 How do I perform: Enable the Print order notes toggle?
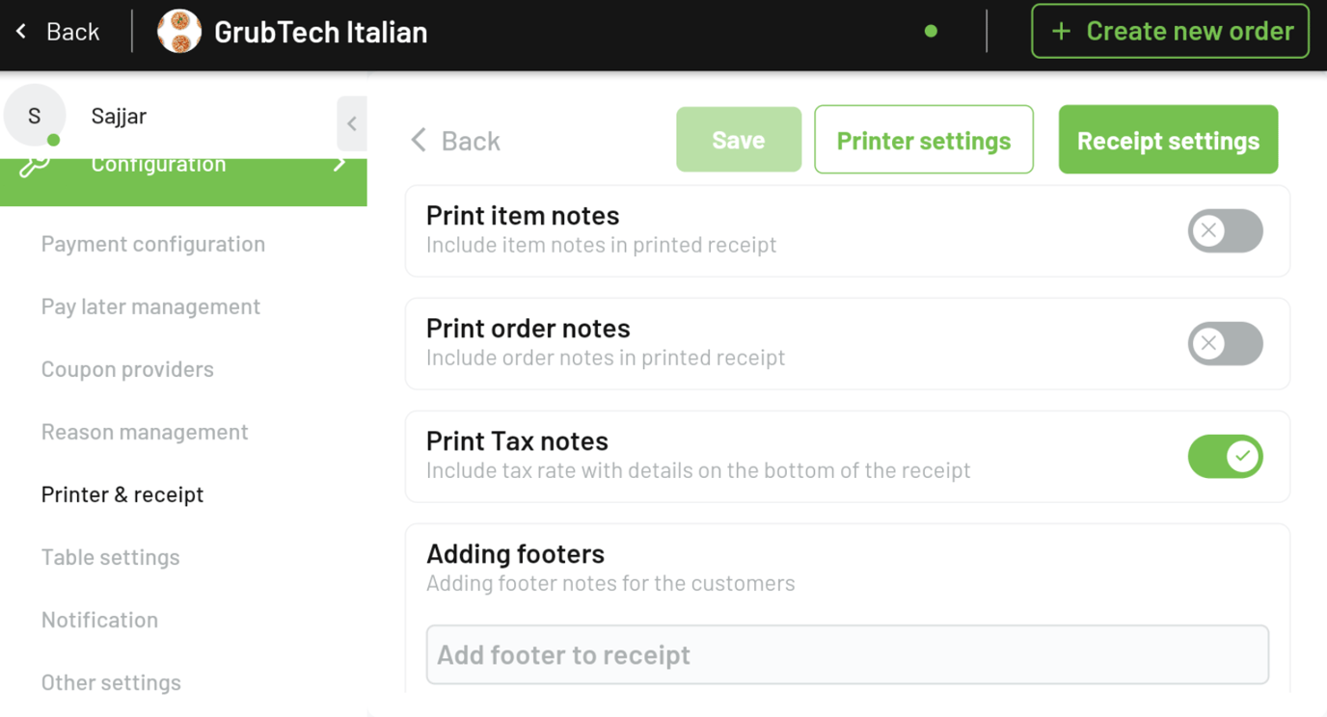click(1225, 344)
